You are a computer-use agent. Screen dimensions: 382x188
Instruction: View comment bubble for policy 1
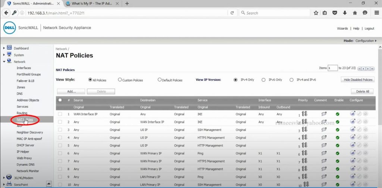pos(324,114)
